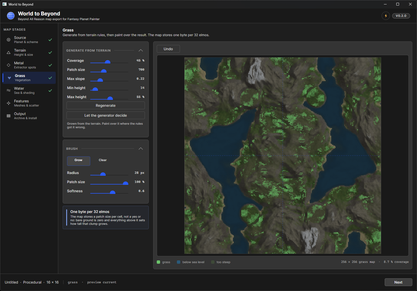Click the Max height value 55 %

coord(140,97)
